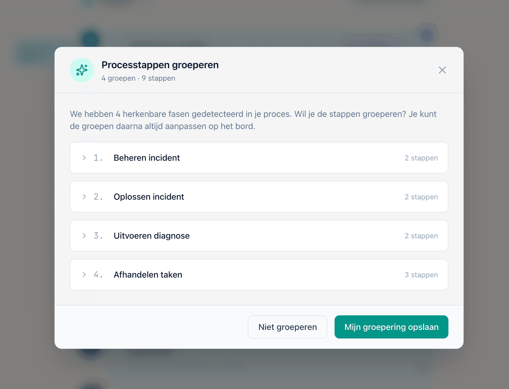The width and height of the screenshot is (509, 389).
Task: Select the Uitvoeren diagnose group name
Action: [x=152, y=236]
